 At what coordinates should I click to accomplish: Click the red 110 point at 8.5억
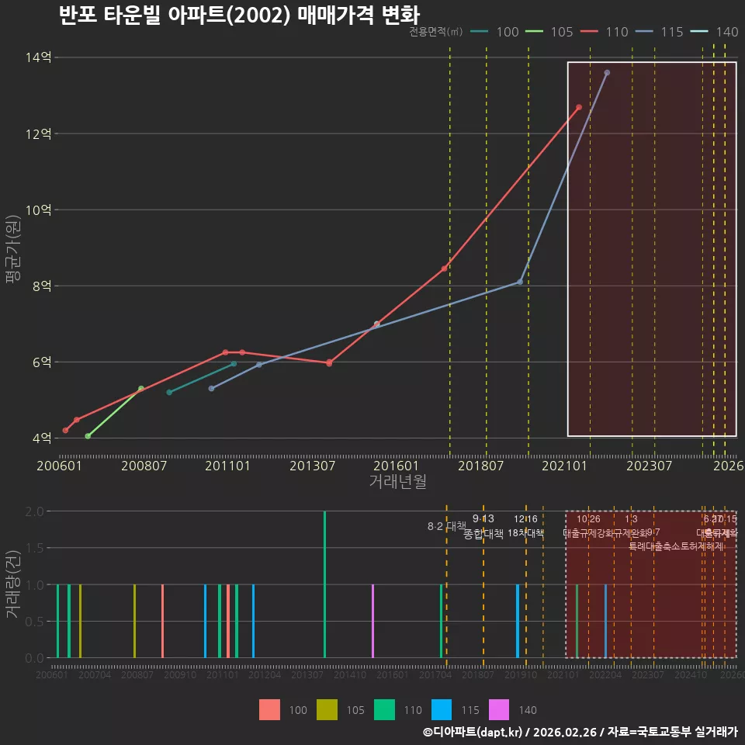tap(444, 269)
